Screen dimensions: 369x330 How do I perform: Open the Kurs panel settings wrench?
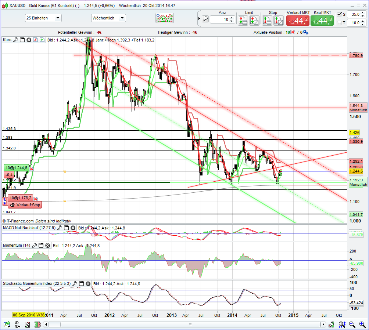[x=15, y=39]
